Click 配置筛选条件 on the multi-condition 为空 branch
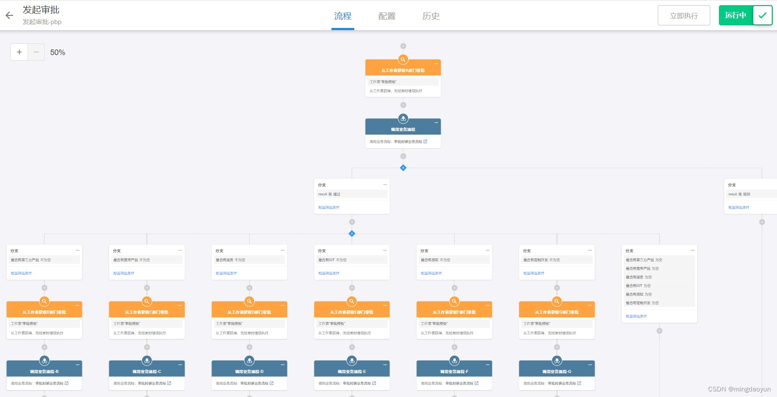Image resolution: width=777 pixels, height=397 pixels. click(x=636, y=316)
